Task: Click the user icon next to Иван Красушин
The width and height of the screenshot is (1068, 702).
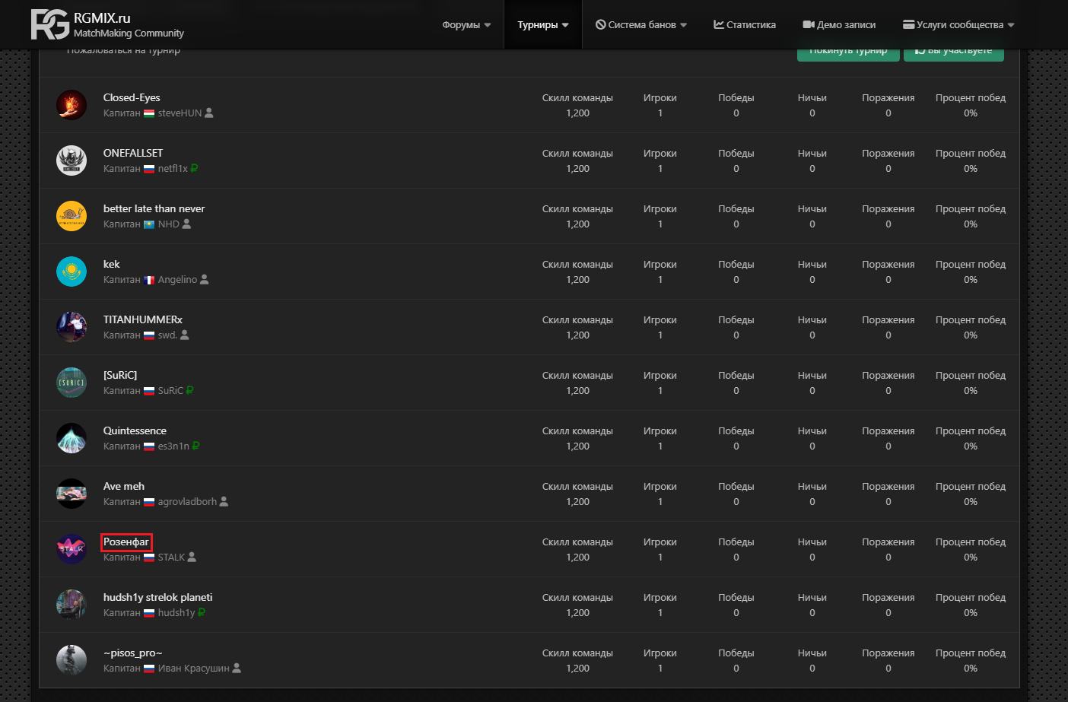Action: [237, 668]
